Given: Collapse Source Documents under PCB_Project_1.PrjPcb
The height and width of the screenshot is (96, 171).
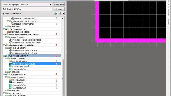Looking at the screenshot, I should tap(6, 58).
